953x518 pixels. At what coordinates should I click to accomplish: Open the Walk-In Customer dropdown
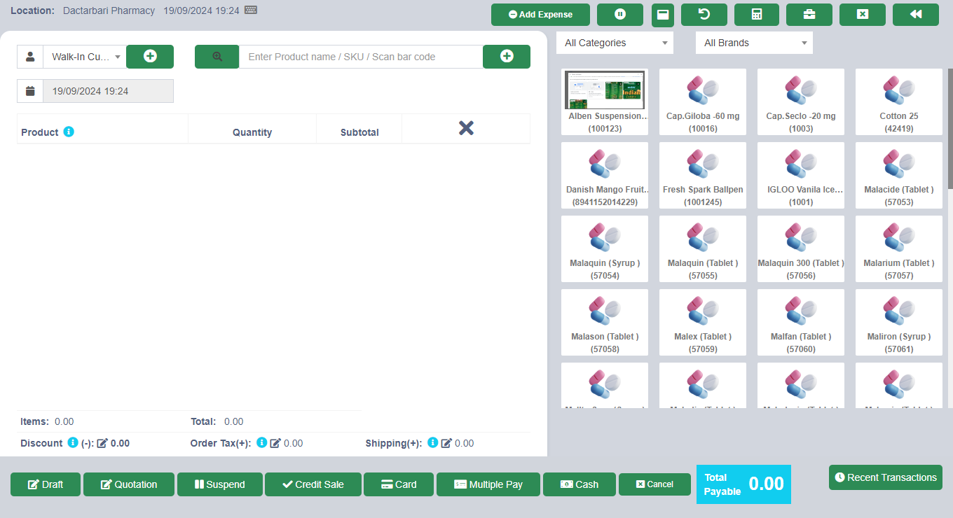click(x=84, y=57)
